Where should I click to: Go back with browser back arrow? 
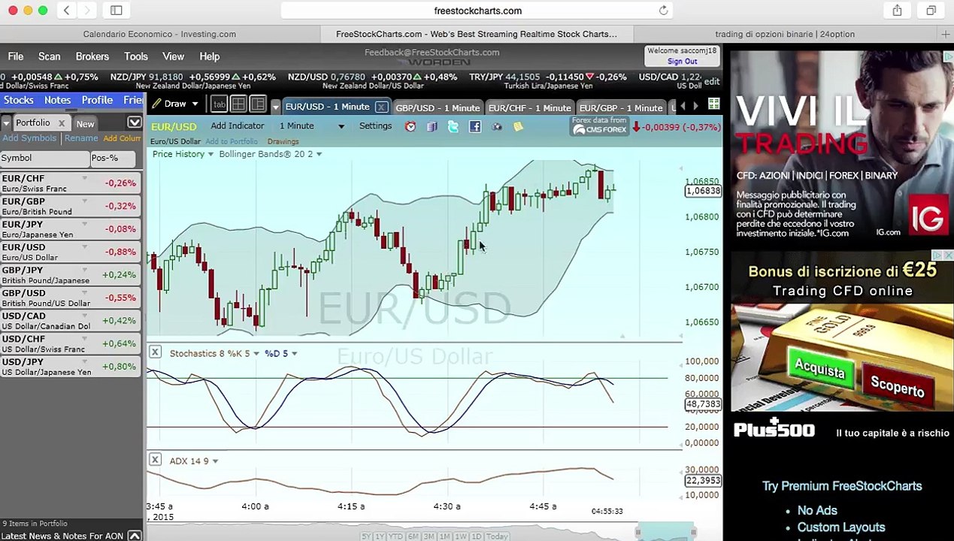click(66, 11)
